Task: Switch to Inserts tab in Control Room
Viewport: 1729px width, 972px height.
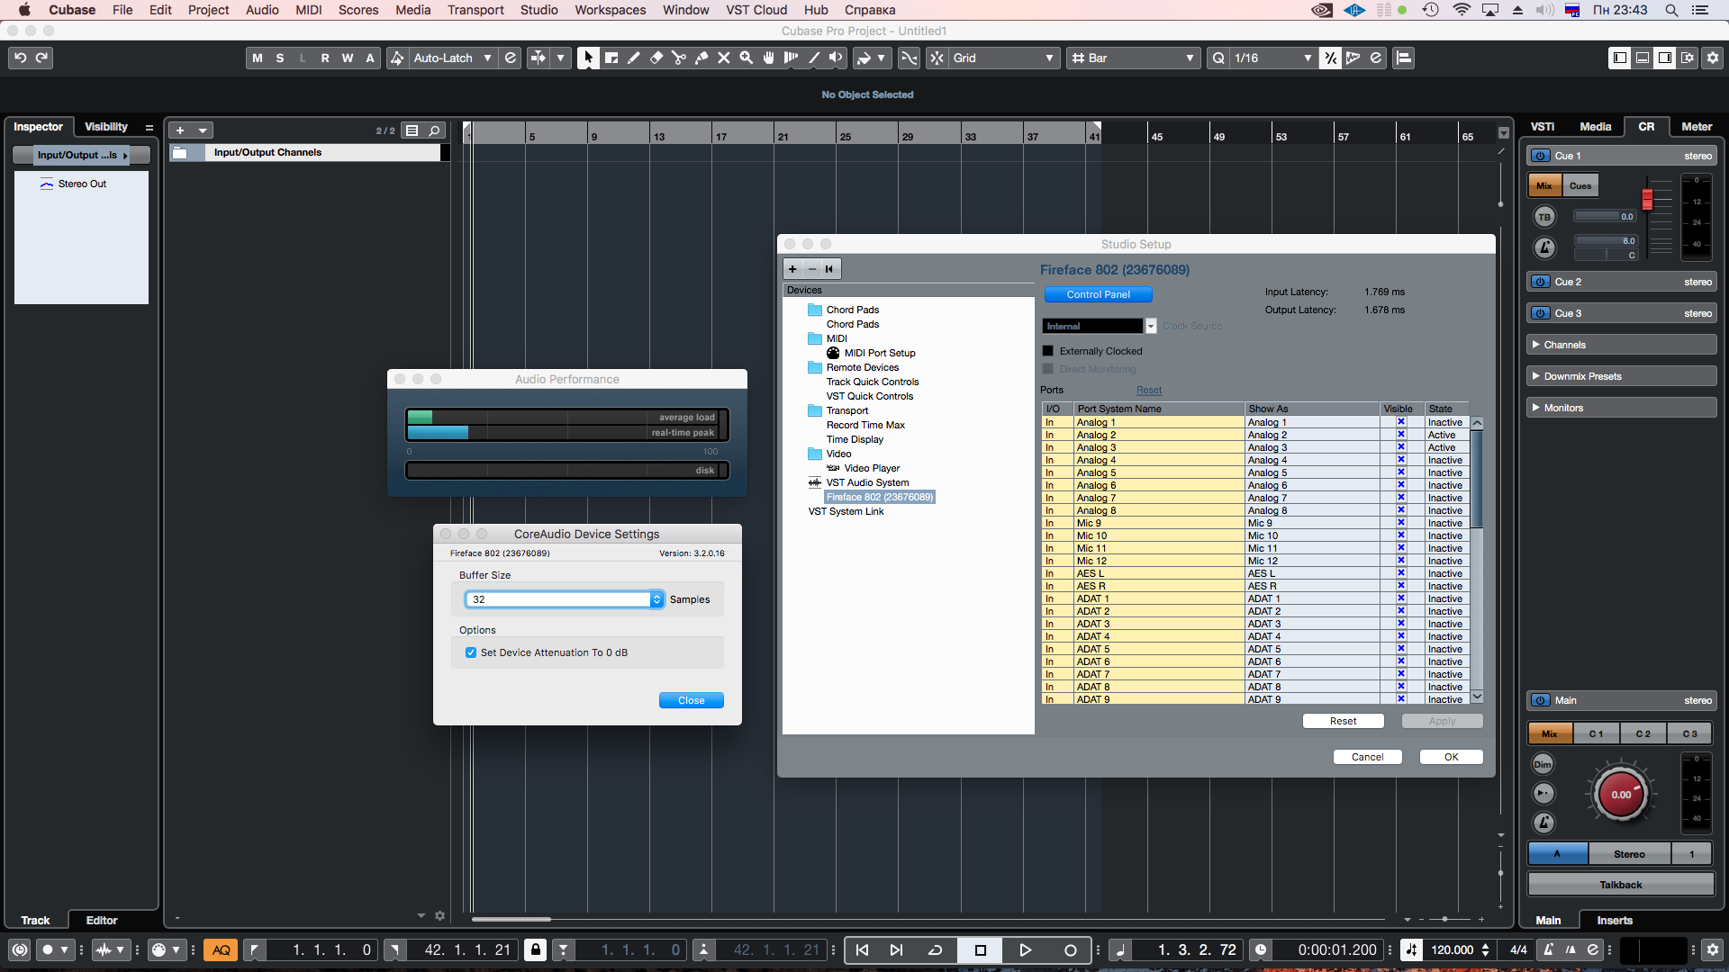Action: pyautogui.click(x=1615, y=920)
